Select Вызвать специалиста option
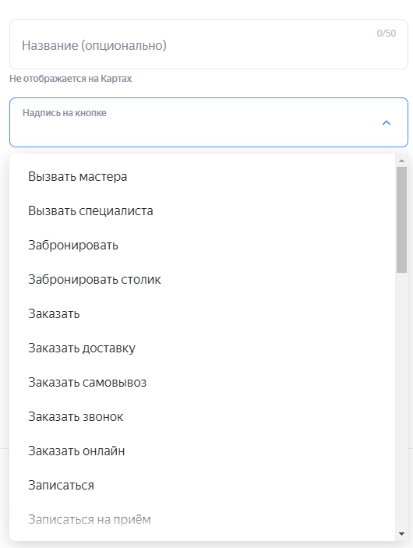 202,210
